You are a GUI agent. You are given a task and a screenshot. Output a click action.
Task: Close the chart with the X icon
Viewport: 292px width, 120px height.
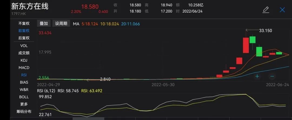pyautogui.click(x=282, y=10)
